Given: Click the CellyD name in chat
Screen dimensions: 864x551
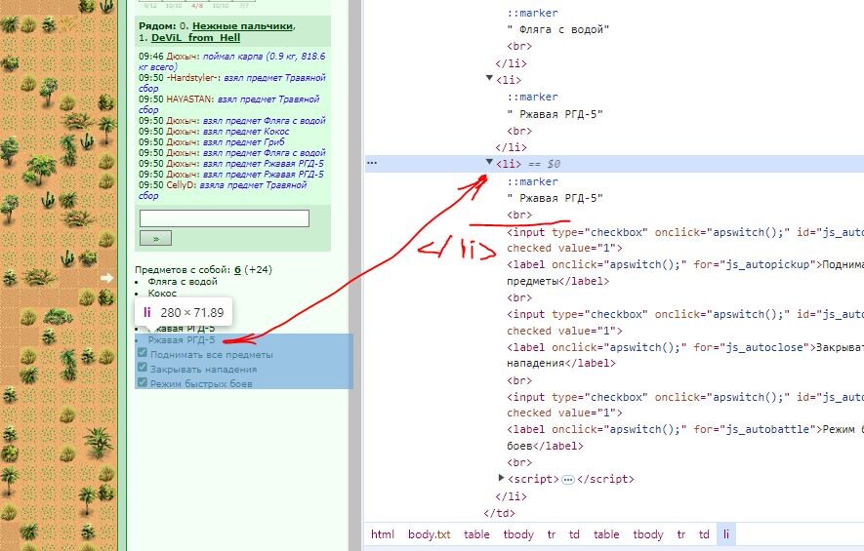Looking at the screenshot, I should click(181, 185).
